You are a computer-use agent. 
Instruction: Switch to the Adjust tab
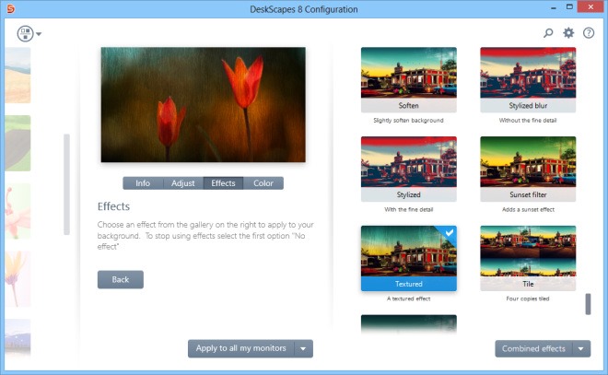coord(183,183)
